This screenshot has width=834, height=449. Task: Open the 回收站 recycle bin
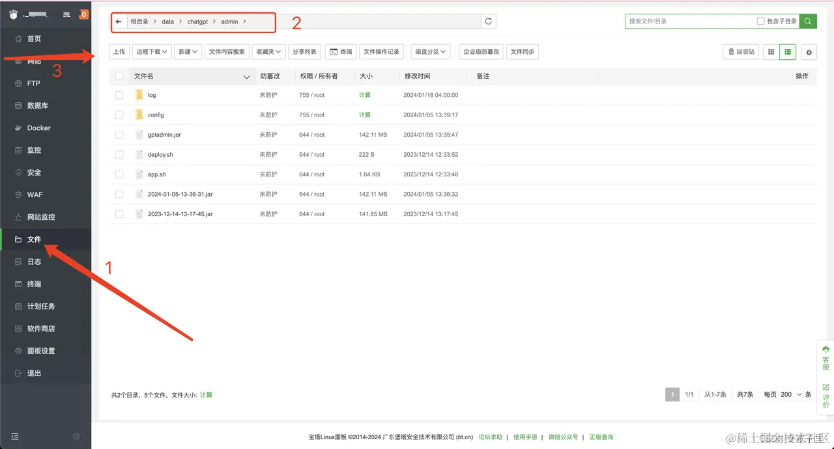click(741, 51)
